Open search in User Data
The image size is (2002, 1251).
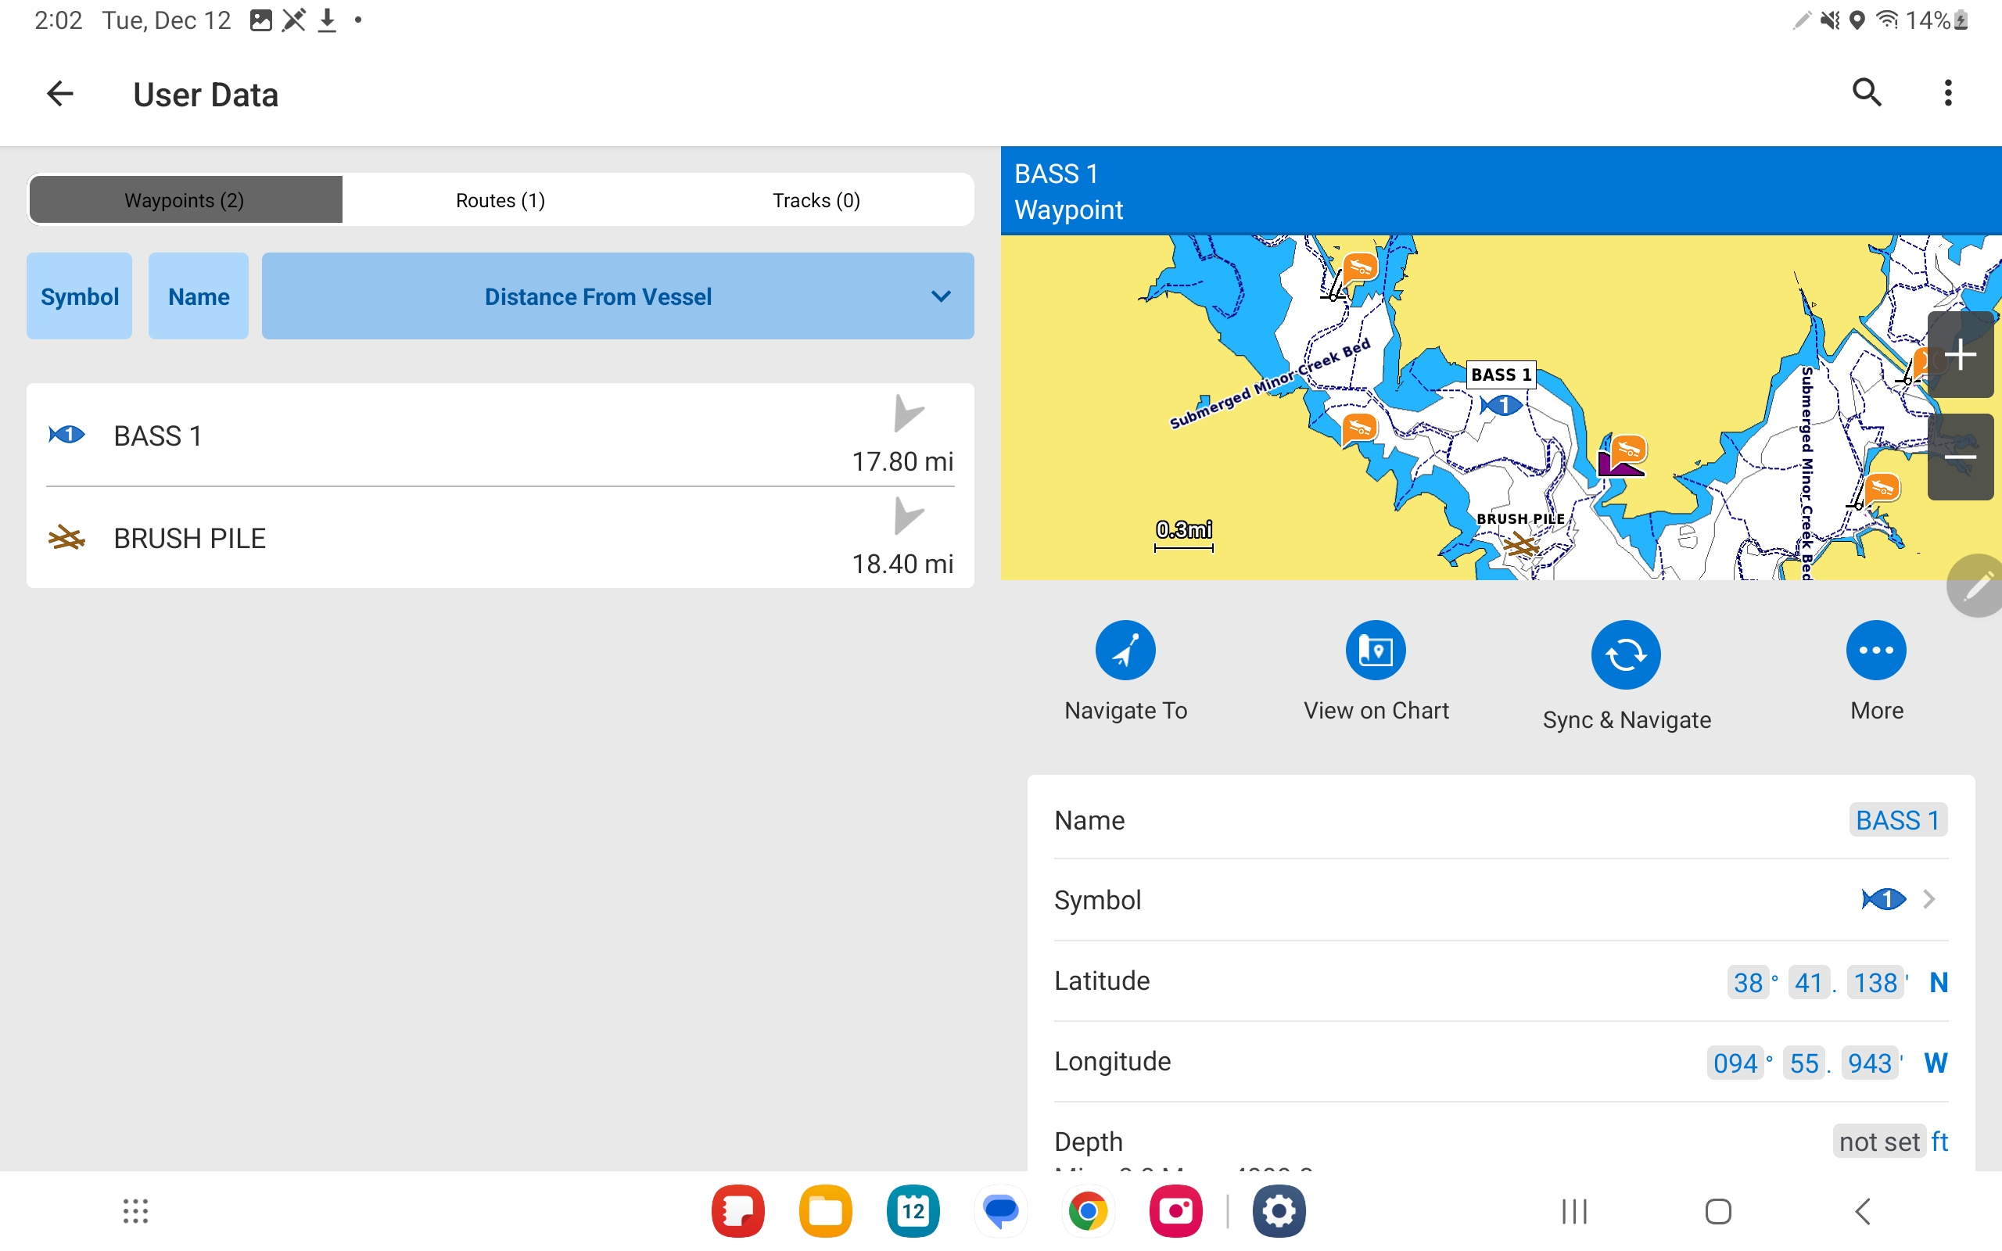click(1867, 93)
